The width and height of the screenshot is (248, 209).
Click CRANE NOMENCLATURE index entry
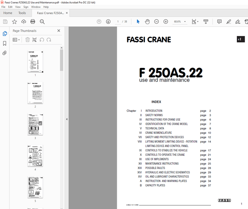[158, 133]
